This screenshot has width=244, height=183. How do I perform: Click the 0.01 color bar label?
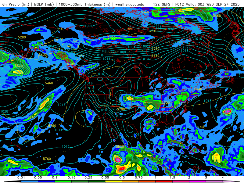[21, 178]
